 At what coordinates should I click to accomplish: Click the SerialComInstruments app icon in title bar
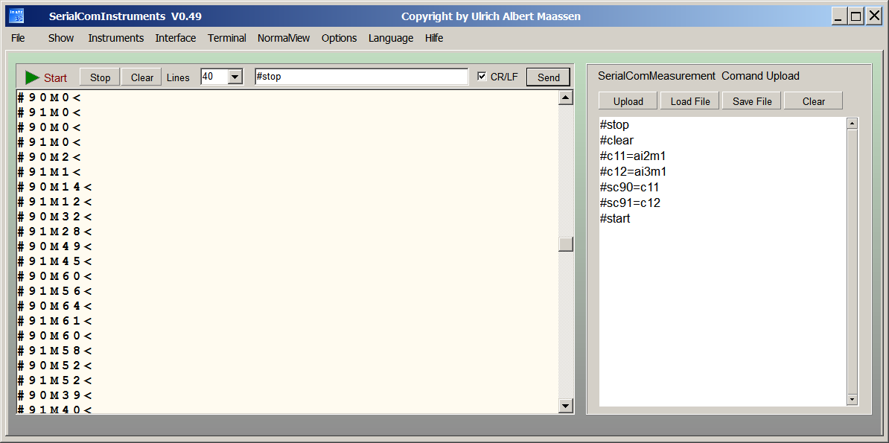click(16, 16)
